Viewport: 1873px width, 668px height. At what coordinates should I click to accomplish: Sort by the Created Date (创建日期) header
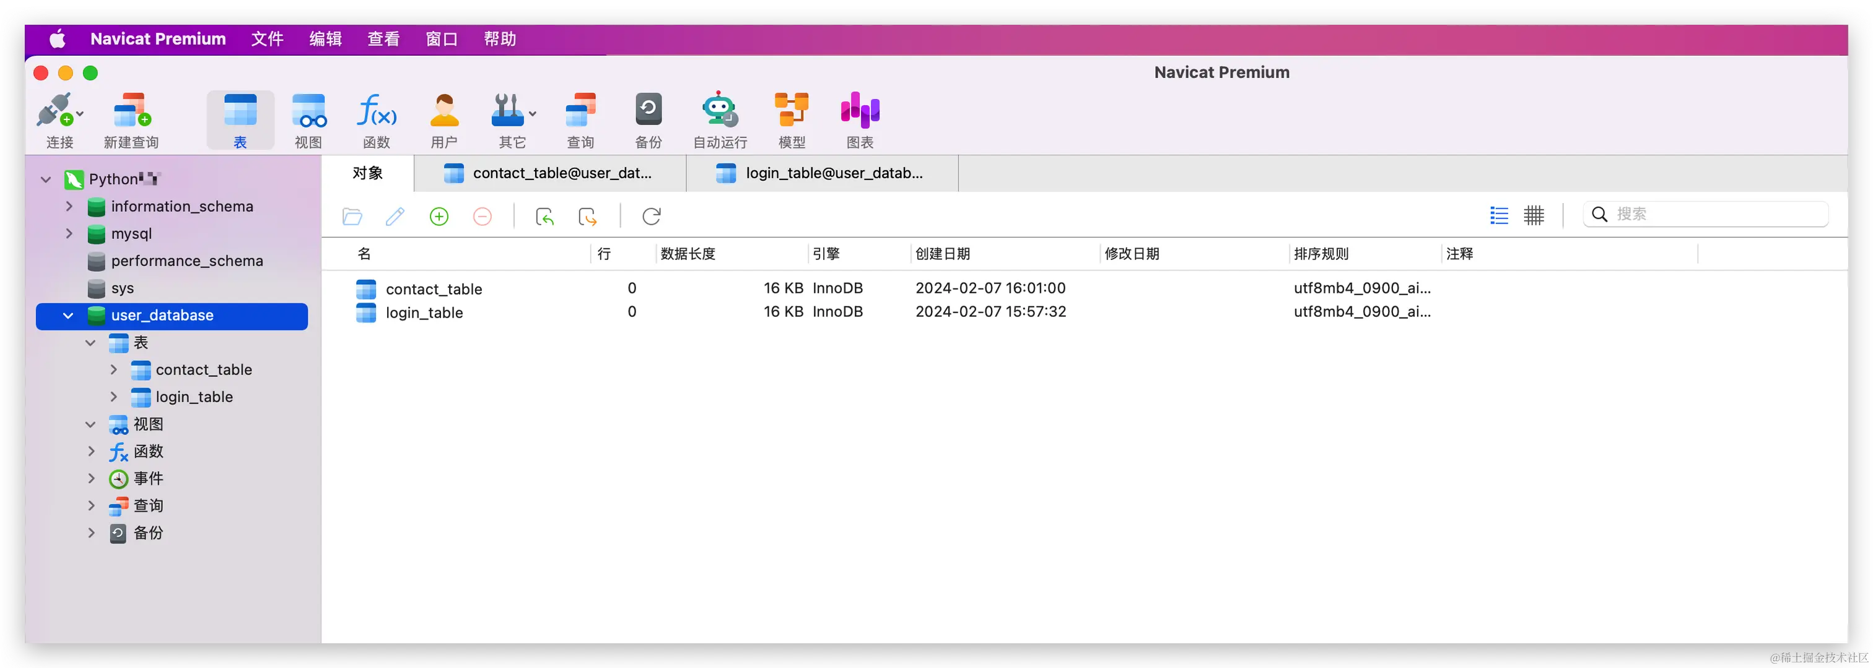(942, 254)
